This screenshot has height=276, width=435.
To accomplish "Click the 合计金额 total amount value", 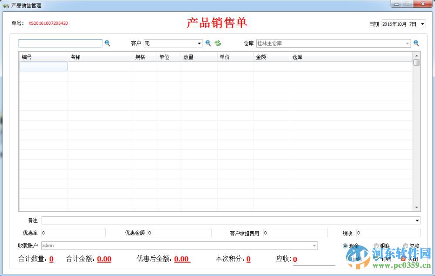I will (x=104, y=259).
